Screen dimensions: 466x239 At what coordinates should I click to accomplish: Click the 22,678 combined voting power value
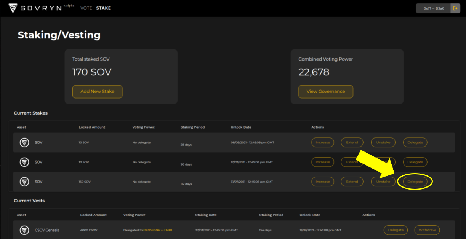coord(314,72)
